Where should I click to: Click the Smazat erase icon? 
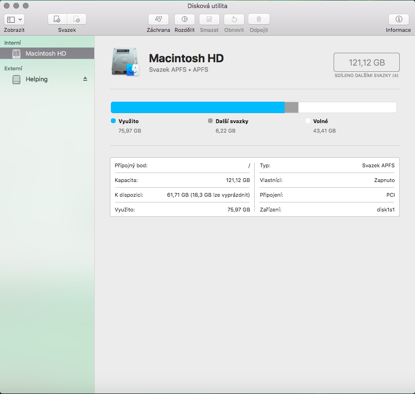coord(209,19)
